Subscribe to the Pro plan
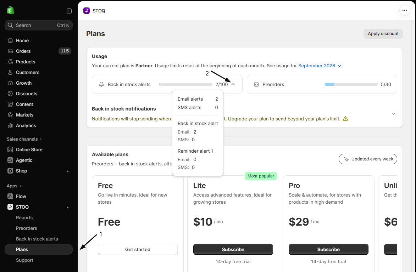The image size is (416, 272). pos(328,249)
